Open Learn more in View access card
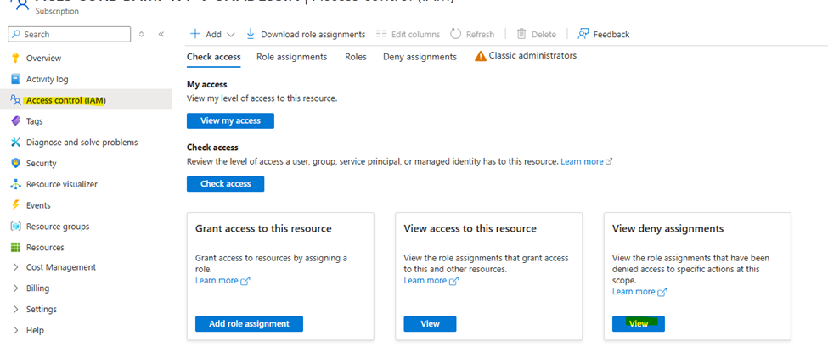The image size is (828, 347). (x=431, y=281)
